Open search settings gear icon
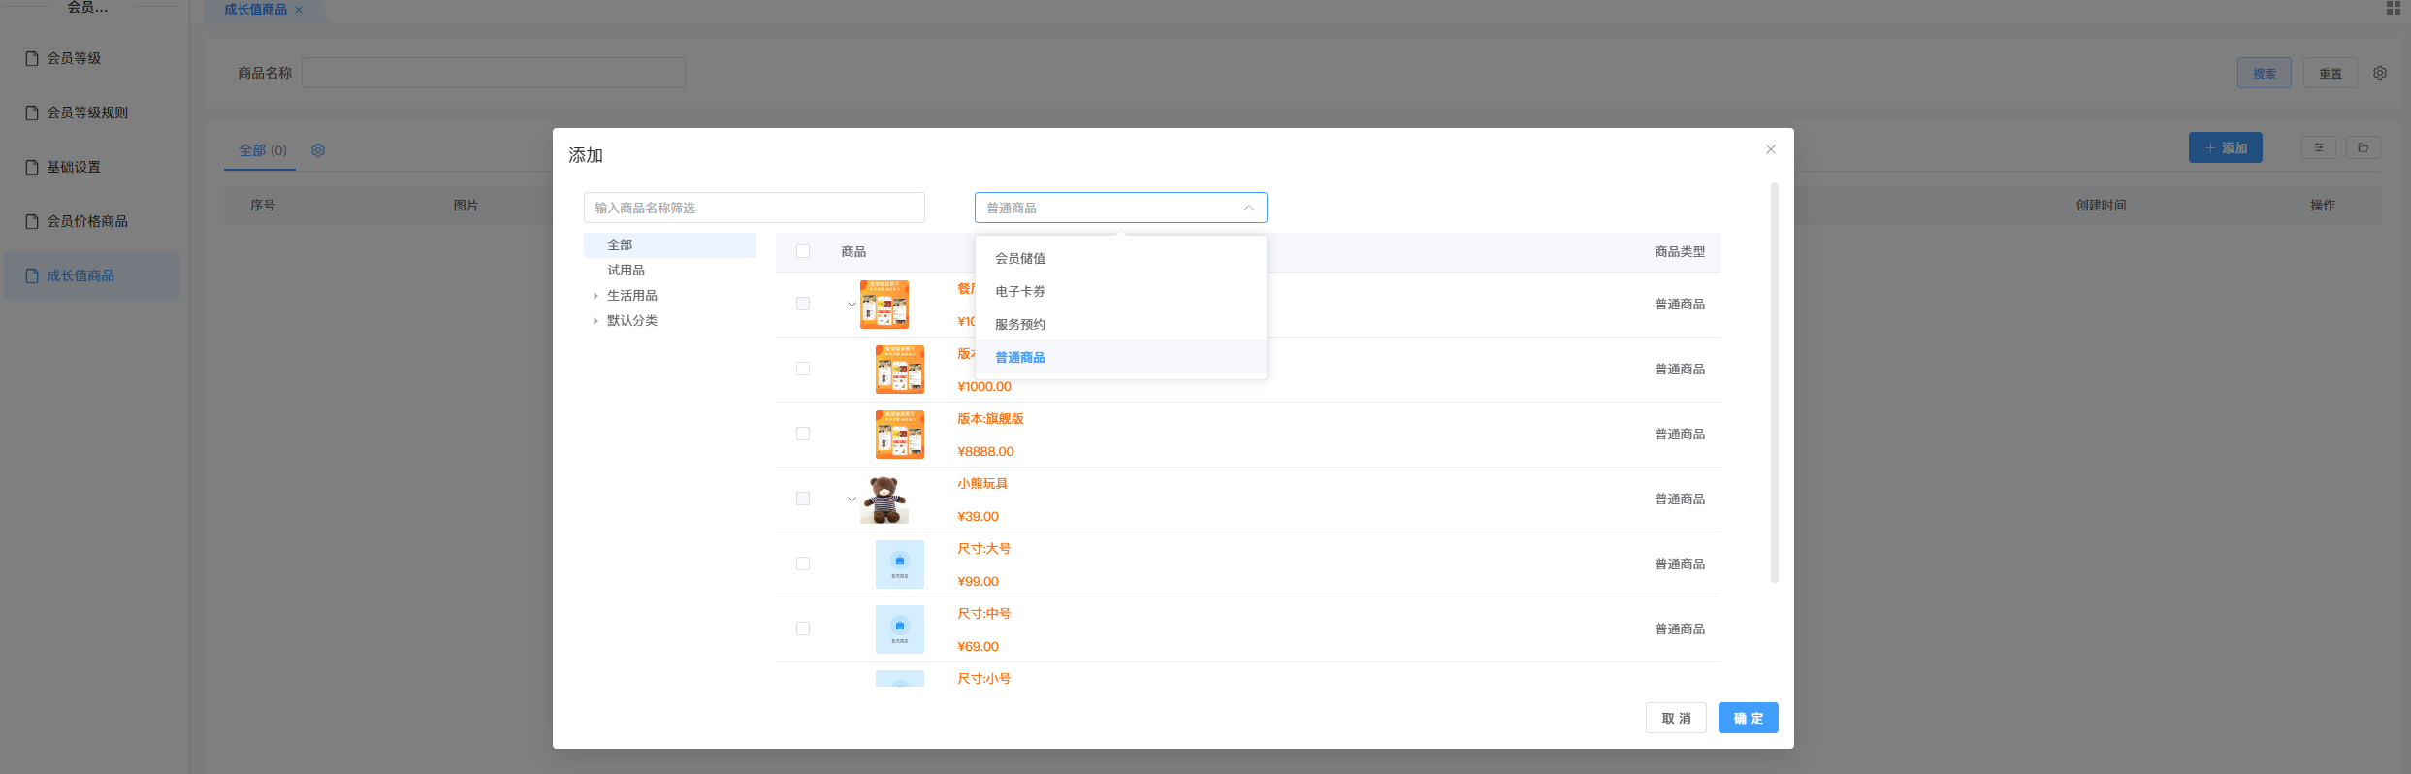 click(x=2380, y=73)
